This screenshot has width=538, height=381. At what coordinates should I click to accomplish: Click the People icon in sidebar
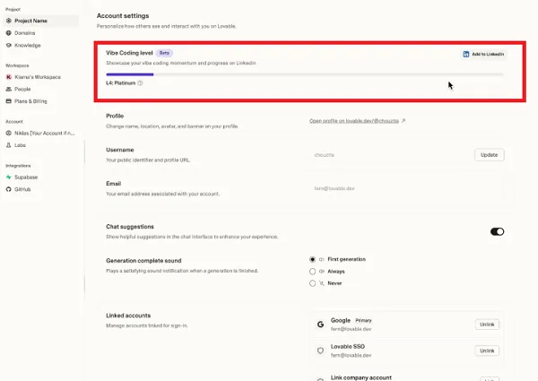click(8, 90)
